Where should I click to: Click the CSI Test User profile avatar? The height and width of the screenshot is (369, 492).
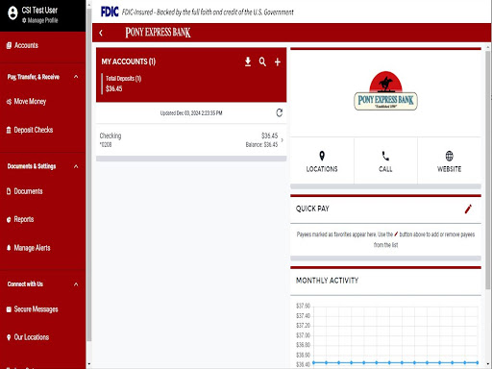point(12,13)
